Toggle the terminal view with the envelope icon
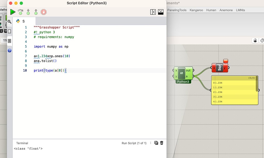This screenshot has width=264, height=158. pyautogui.click(x=161, y=12)
